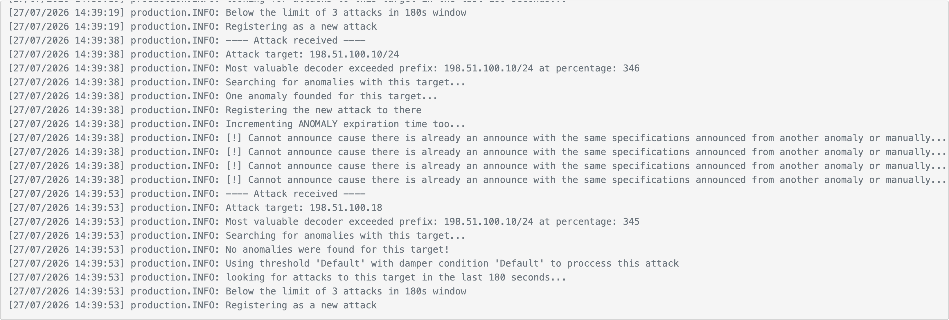Select the 'percentage: 346' decoder log line
949x320 pixels.
click(324, 69)
